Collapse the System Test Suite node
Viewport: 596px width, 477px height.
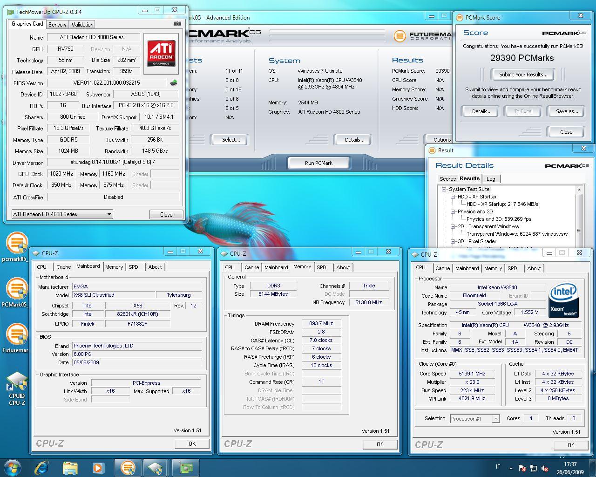click(444, 189)
